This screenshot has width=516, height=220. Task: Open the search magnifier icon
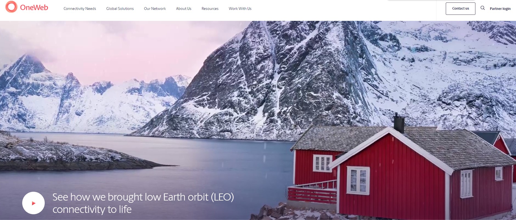coord(483,8)
